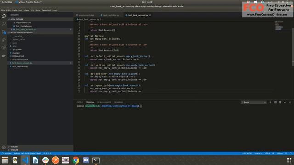Viewport: 294px width, 165px height.
Task: Select the Terminal panel tab
Action: pyautogui.click(x=90, y=102)
